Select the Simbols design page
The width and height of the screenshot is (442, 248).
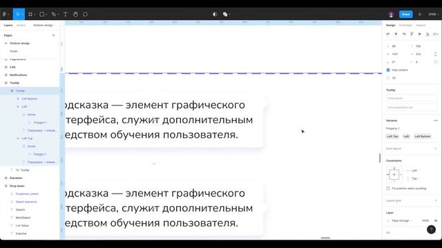click(x=20, y=43)
